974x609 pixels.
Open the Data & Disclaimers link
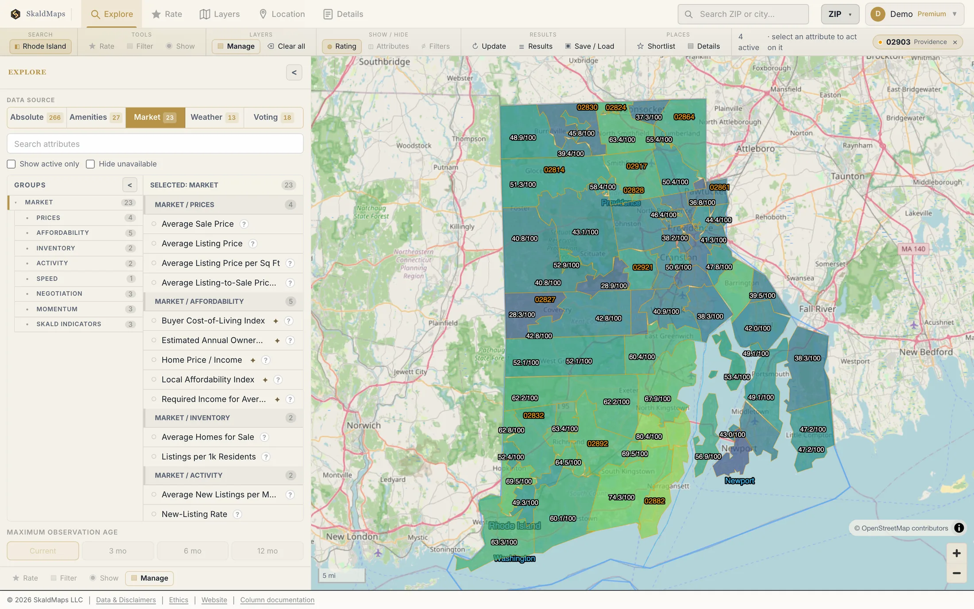point(126,600)
